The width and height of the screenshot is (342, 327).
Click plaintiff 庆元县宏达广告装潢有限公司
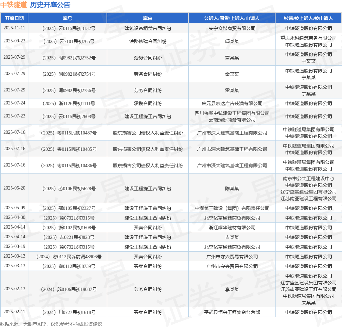232,103
